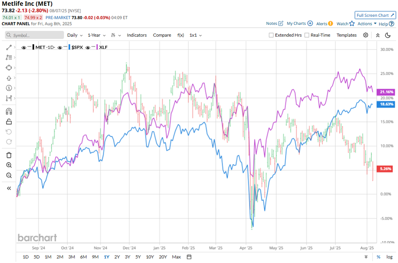Click the Symbol search field
The image size is (398, 263).
(35, 35)
